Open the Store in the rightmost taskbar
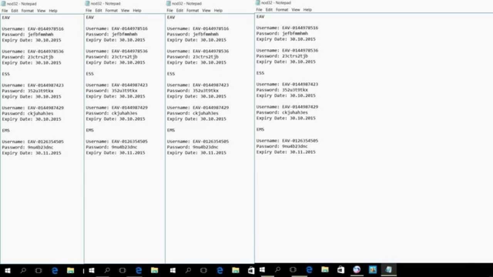This screenshot has width=493, height=277. coord(341,270)
